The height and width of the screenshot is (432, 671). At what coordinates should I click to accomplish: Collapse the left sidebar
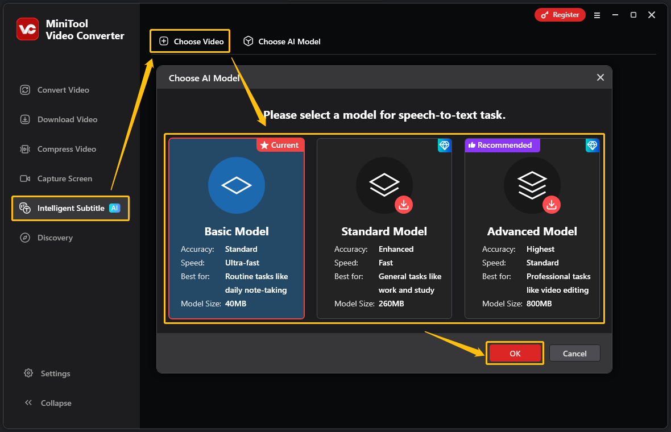[48, 402]
